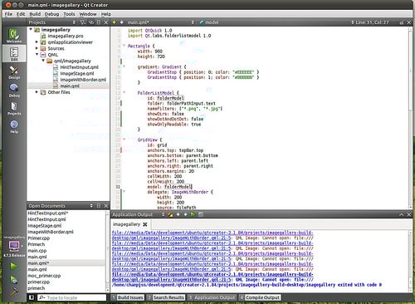The height and width of the screenshot is (304, 415).
Task: Click the Line: 31, Col: 27 indicator
Action: tap(372, 22)
